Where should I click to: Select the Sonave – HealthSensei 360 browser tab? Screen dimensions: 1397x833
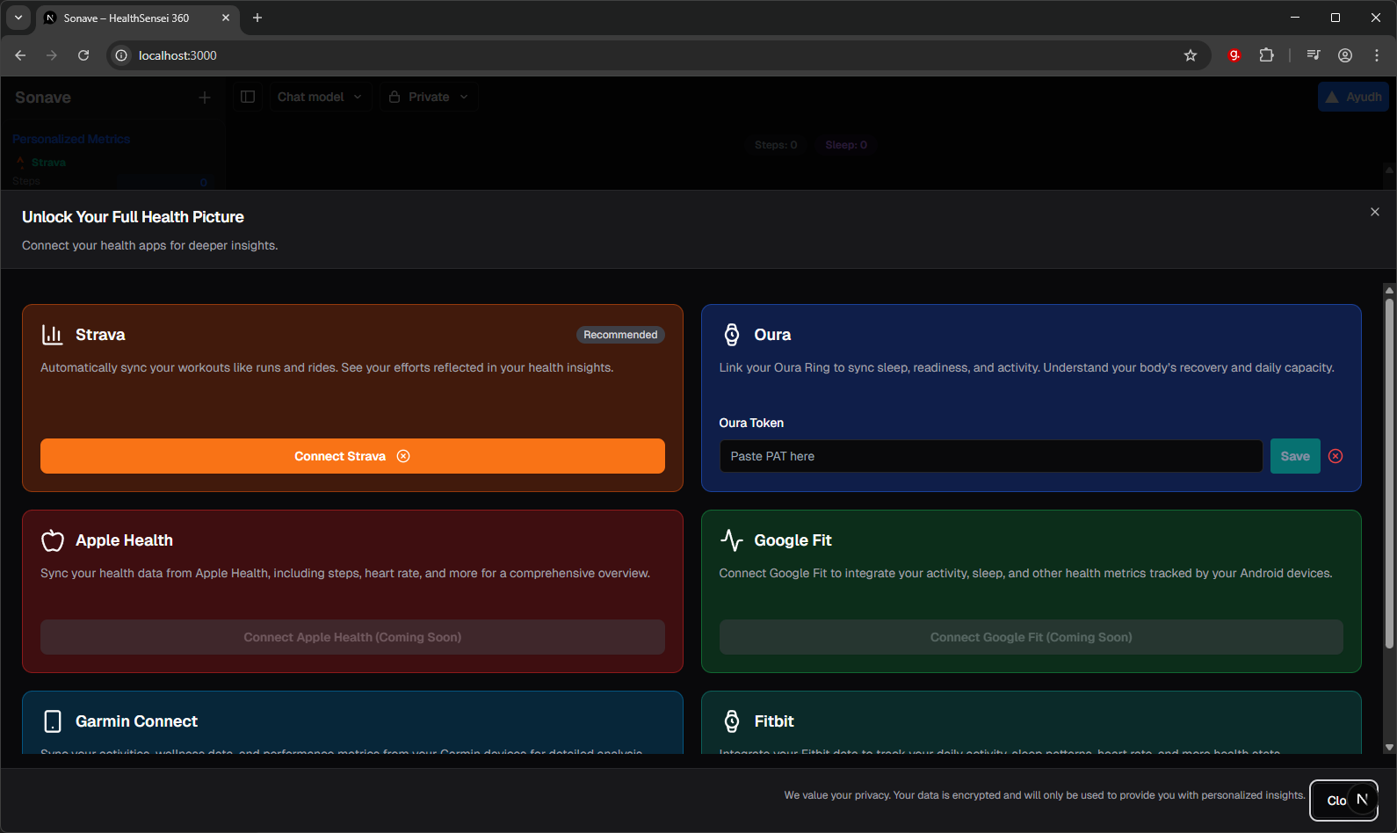[137, 18]
